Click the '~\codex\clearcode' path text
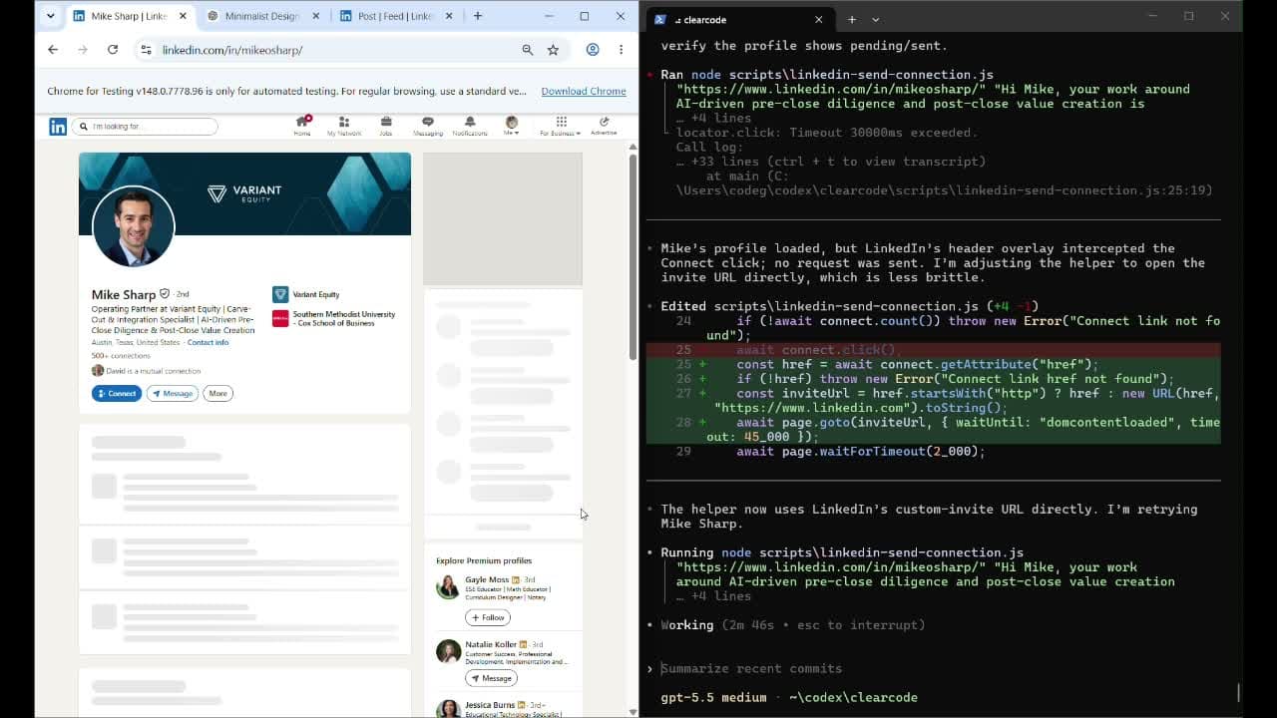Screen dimensions: 1277x718 [853, 697]
